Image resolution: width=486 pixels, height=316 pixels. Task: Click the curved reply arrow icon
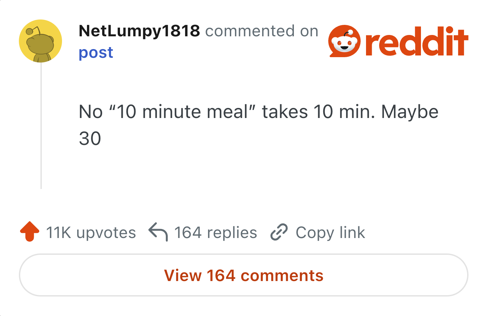[x=158, y=232]
